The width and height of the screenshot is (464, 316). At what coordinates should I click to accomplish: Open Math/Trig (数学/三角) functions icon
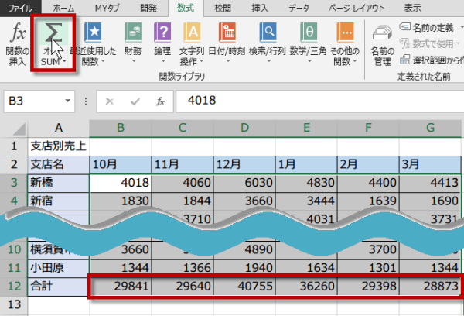(x=308, y=33)
